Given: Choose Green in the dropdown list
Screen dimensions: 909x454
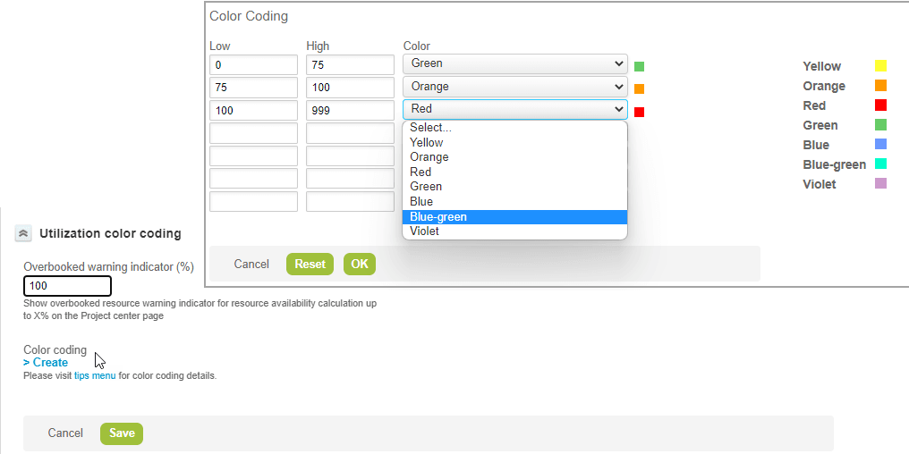Looking at the screenshot, I should 514,187.
